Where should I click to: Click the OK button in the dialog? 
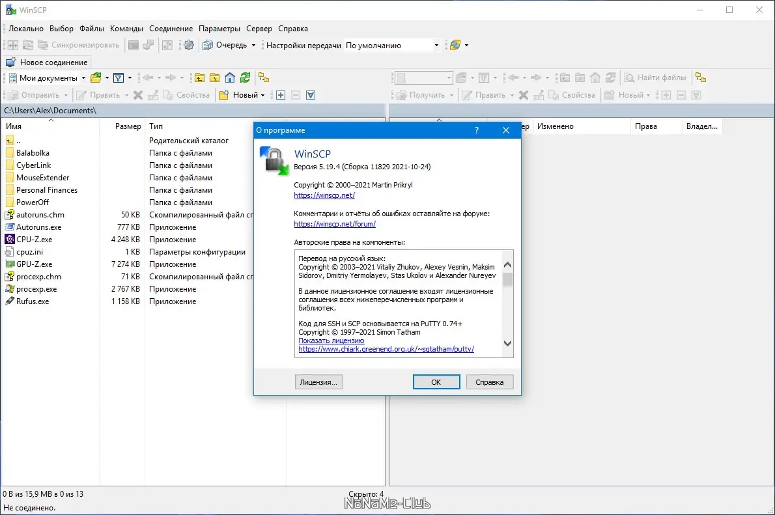coord(436,382)
